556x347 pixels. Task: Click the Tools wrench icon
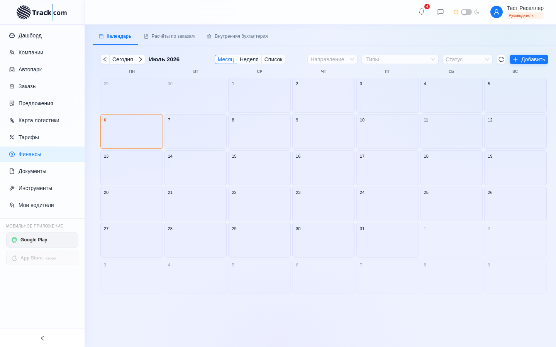click(12, 188)
